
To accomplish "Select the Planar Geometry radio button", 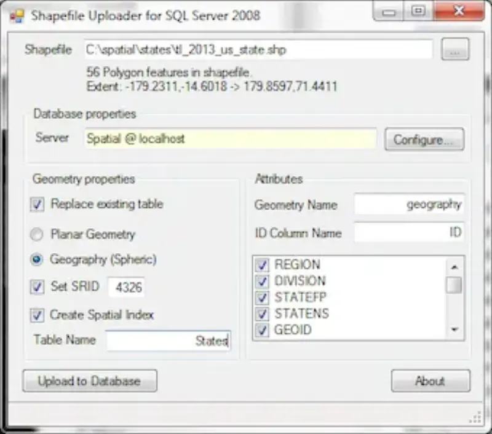I will tap(36, 234).
